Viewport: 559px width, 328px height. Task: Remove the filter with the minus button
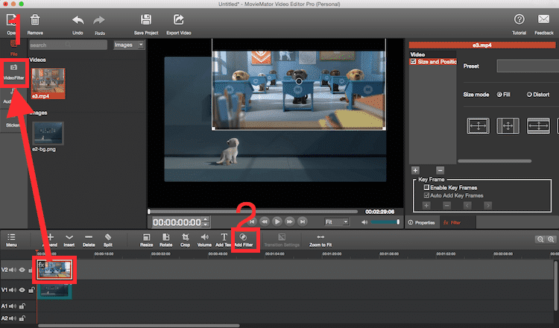tap(440, 171)
